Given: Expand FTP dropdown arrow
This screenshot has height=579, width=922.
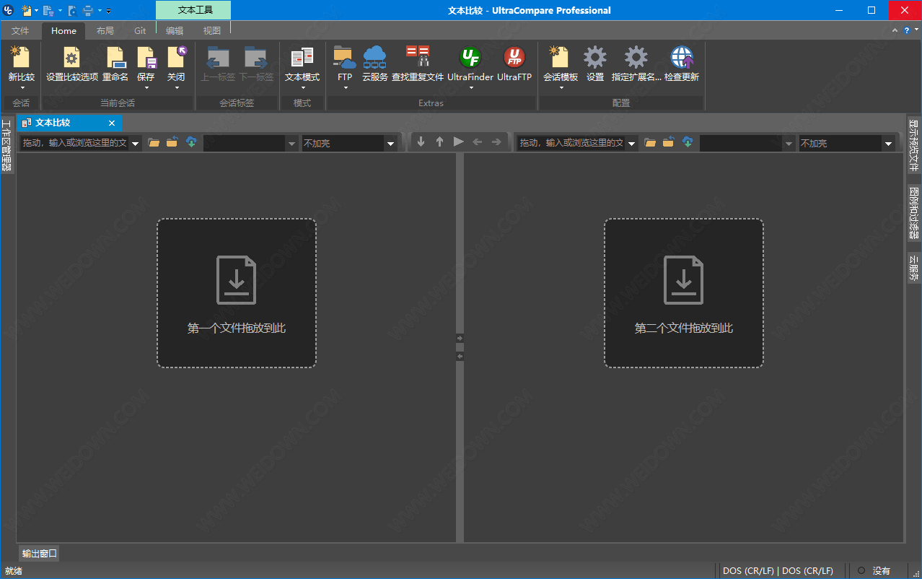Looking at the screenshot, I should (x=346, y=88).
